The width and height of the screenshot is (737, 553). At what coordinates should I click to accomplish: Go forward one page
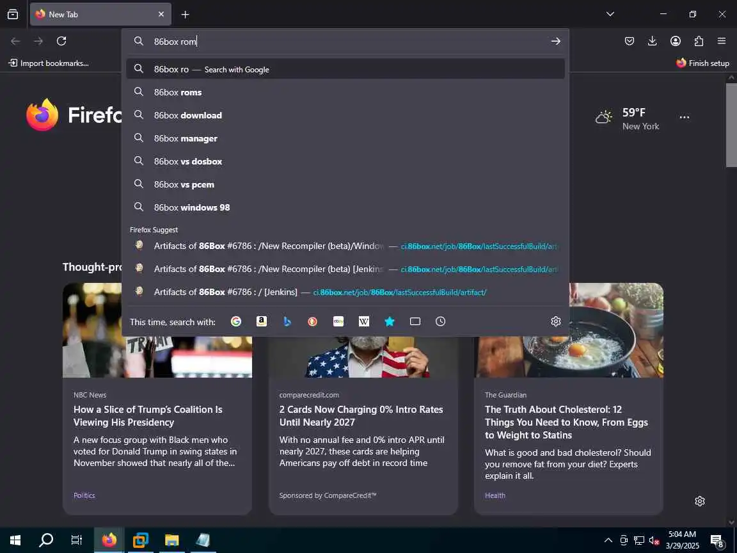click(38, 41)
